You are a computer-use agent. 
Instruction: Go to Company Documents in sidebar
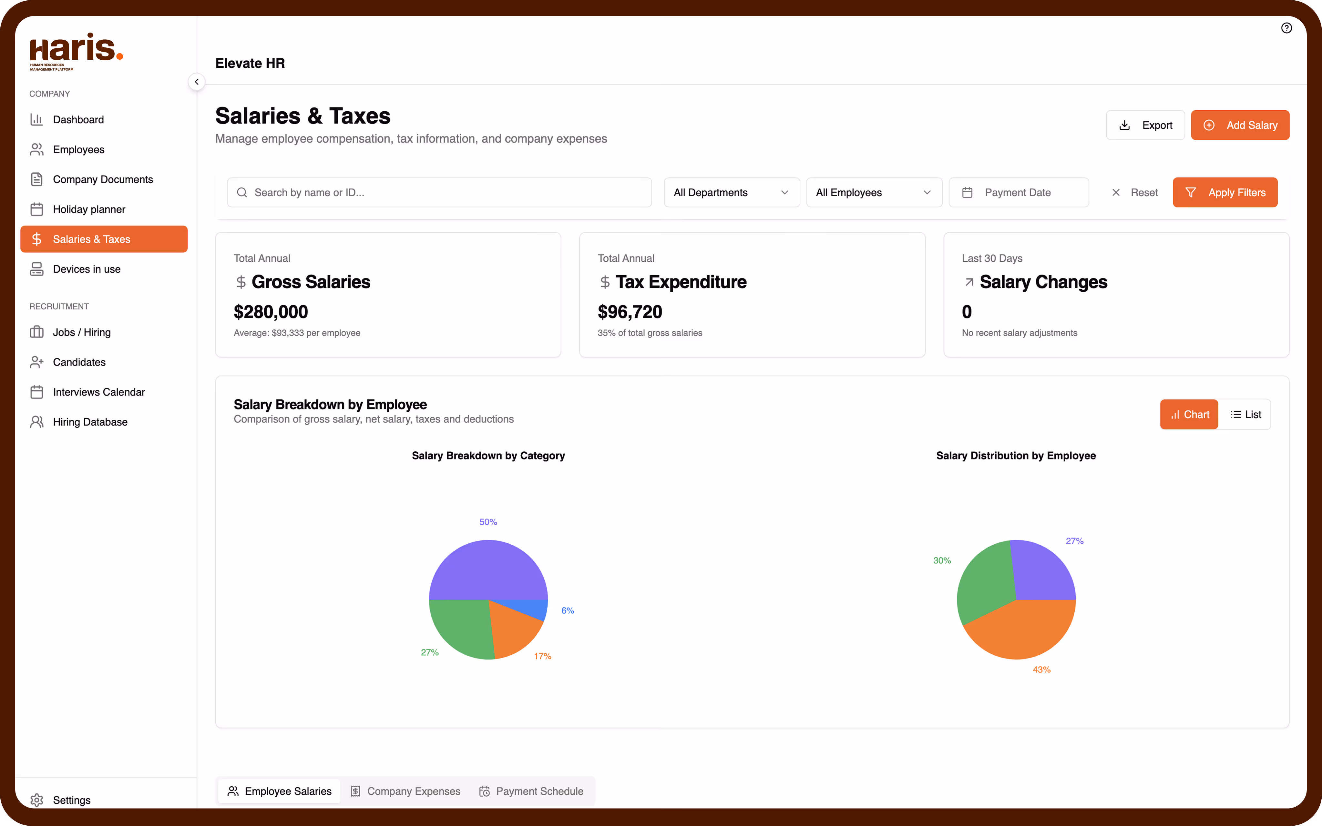click(x=103, y=179)
